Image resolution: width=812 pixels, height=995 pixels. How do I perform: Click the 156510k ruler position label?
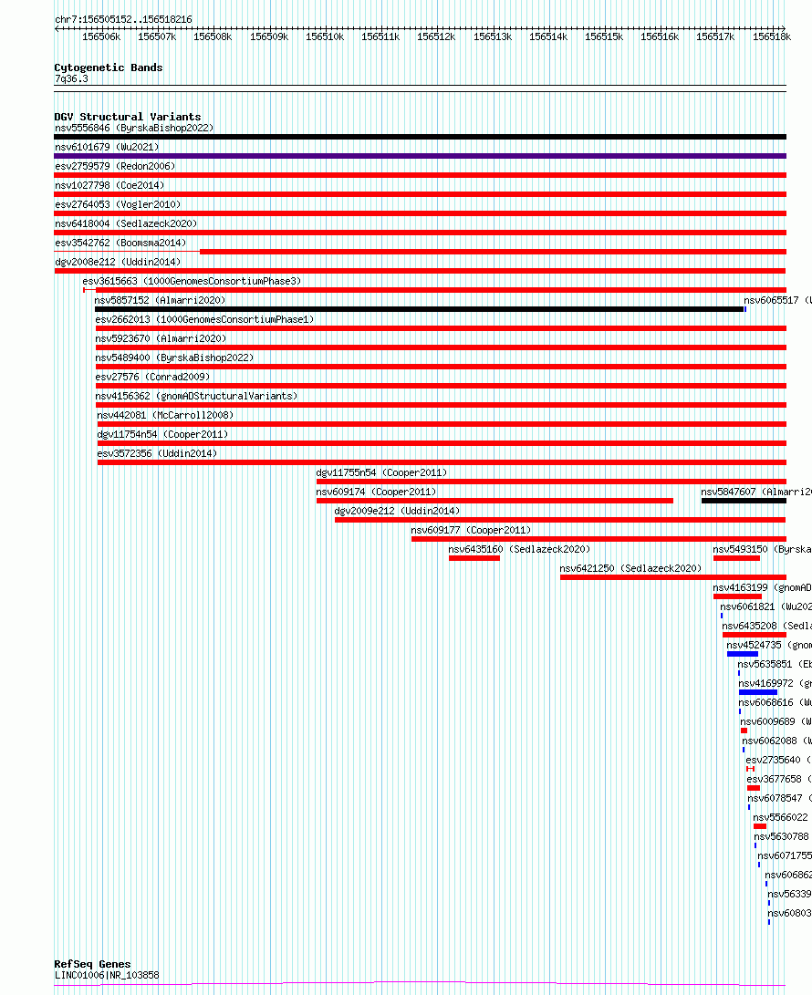325,36
